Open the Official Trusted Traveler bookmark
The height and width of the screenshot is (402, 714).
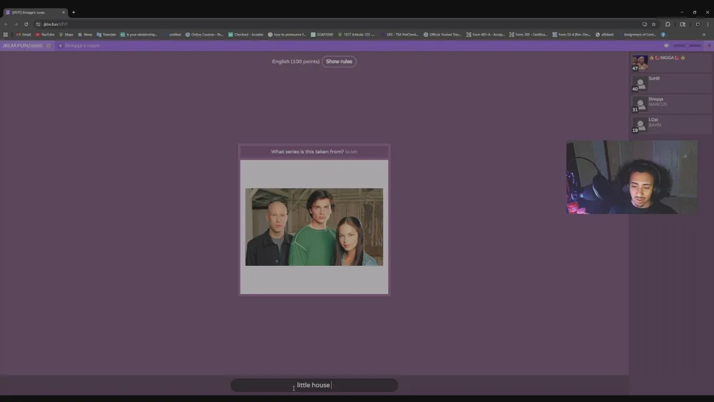(442, 35)
